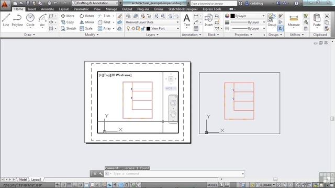Expand the Draw panel
The width and height of the screenshot is (335, 188).
click(29, 34)
